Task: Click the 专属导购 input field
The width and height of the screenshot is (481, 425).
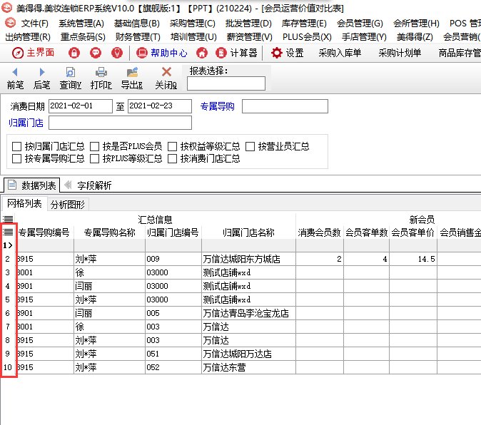Action: point(285,106)
